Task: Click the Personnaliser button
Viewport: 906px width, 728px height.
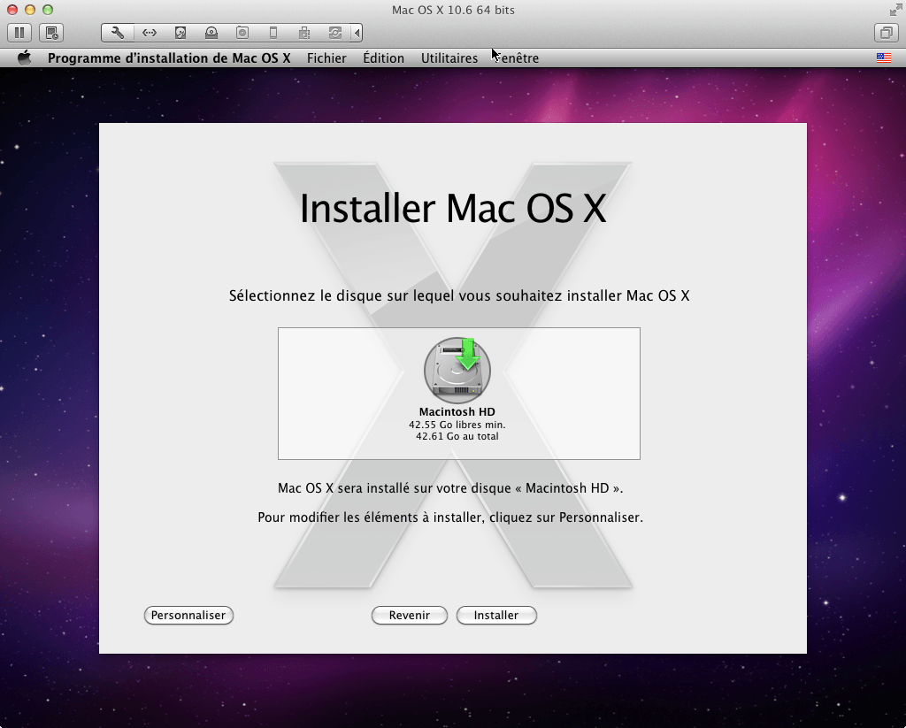Action: [188, 616]
